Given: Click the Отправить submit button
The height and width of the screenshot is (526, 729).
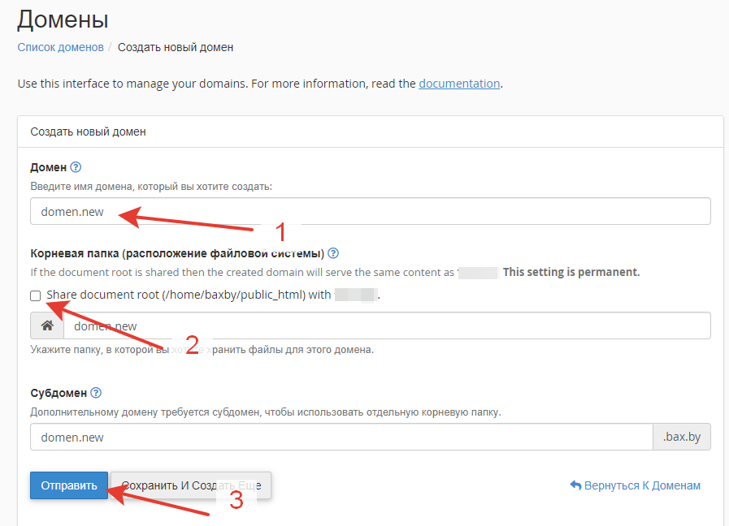Looking at the screenshot, I should [x=69, y=485].
